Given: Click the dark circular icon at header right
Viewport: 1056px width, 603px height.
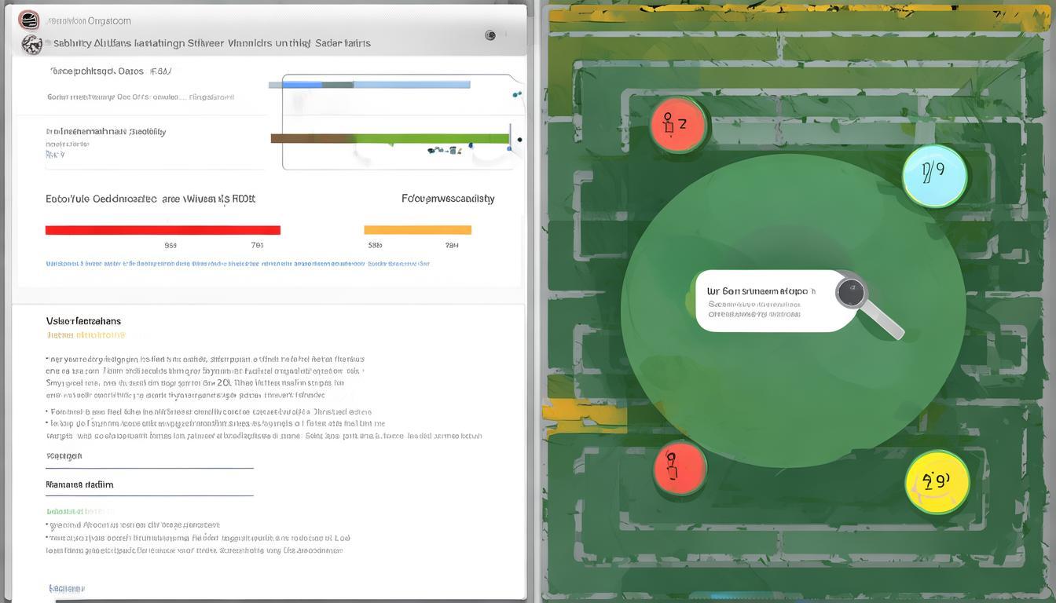Looking at the screenshot, I should (490, 35).
